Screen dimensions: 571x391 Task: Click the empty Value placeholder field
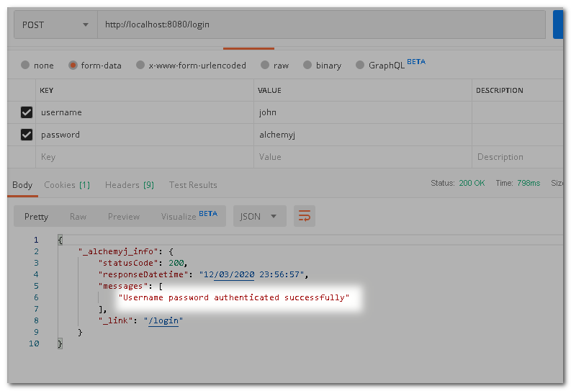point(363,157)
